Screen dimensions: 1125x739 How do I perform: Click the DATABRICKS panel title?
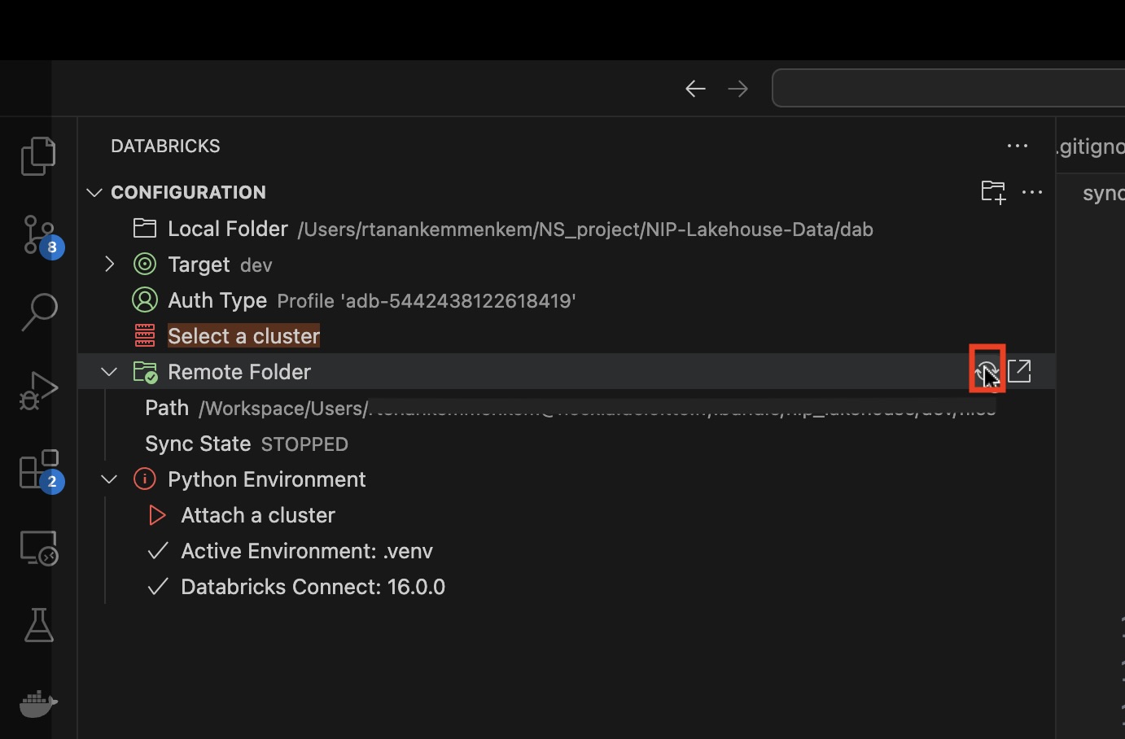tap(165, 146)
